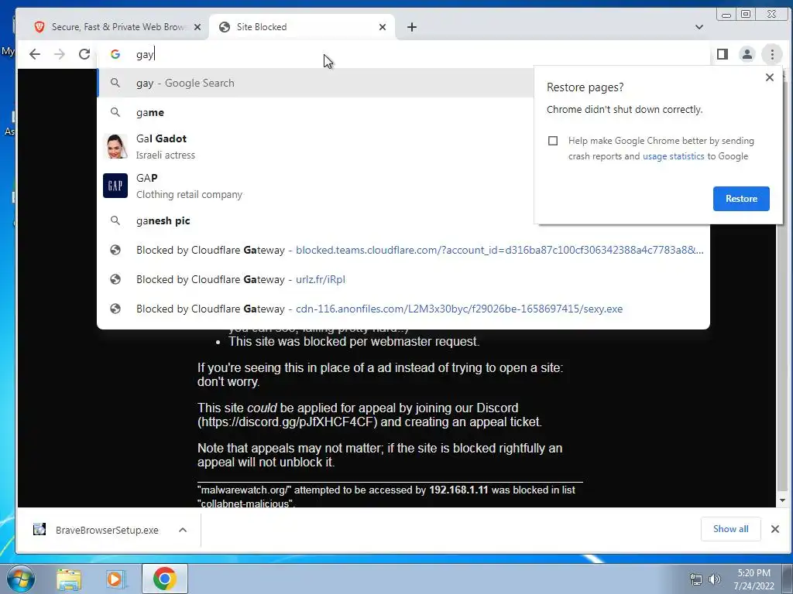Image resolution: width=793 pixels, height=594 pixels.
Task: Open blocked.teams.cloudflare.com history suggestion
Action: click(x=403, y=250)
